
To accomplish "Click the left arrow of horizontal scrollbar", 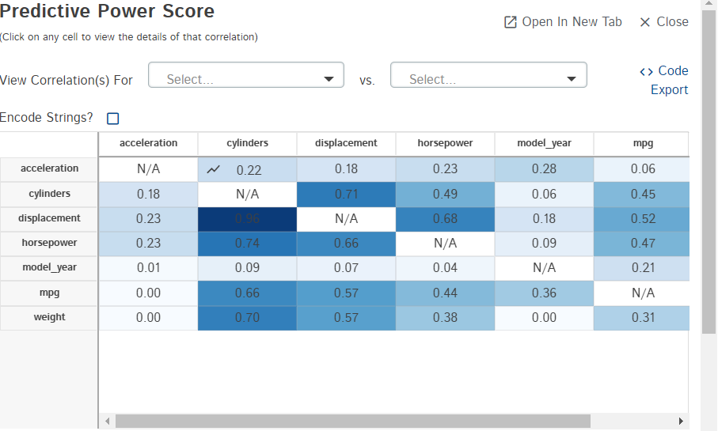I will pos(108,421).
